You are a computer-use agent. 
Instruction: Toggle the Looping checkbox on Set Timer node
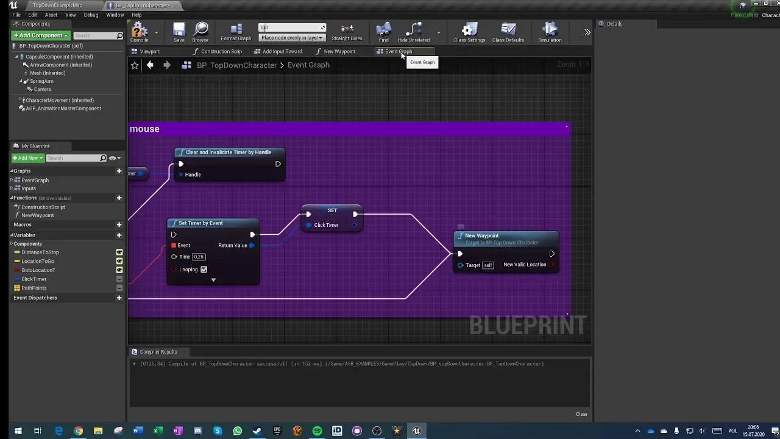(x=204, y=269)
